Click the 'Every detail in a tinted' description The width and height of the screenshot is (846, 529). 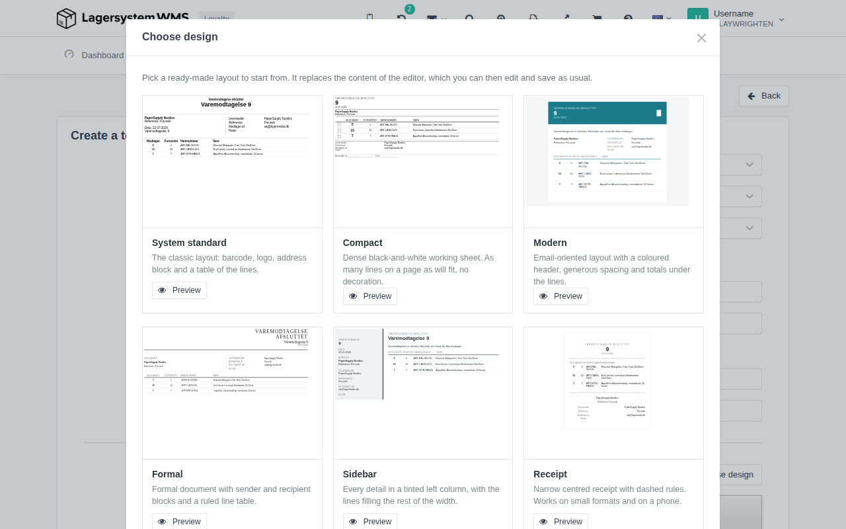point(421,495)
